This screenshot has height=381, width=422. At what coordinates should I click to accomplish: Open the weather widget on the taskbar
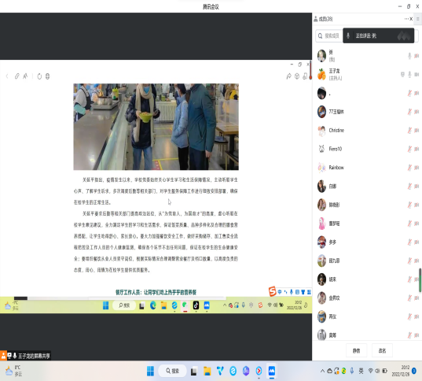point(13,371)
